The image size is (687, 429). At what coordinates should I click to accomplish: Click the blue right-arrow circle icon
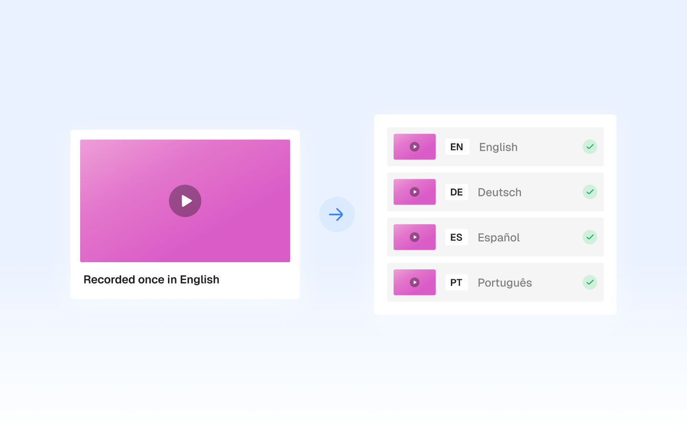(x=337, y=214)
